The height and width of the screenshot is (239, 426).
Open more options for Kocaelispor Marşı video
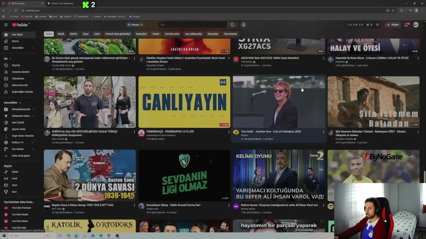(229, 205)
